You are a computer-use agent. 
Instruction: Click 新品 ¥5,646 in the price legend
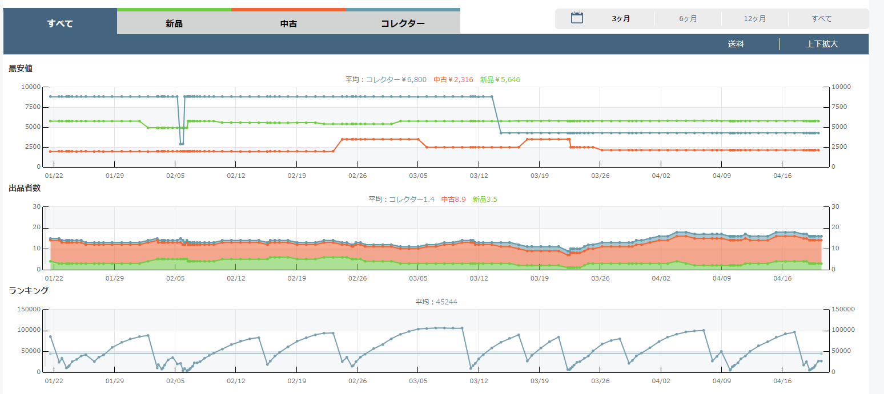pyautogui.click(x=500, y=80)
